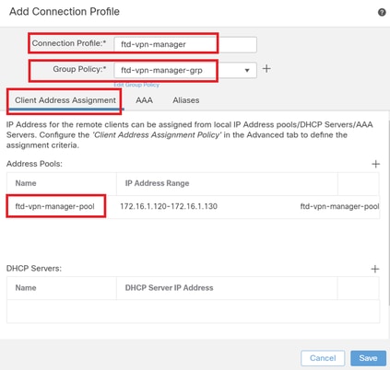390x370 pixels.
Task: Add an address pool with plus icon
Action: (x=375, y=164)
